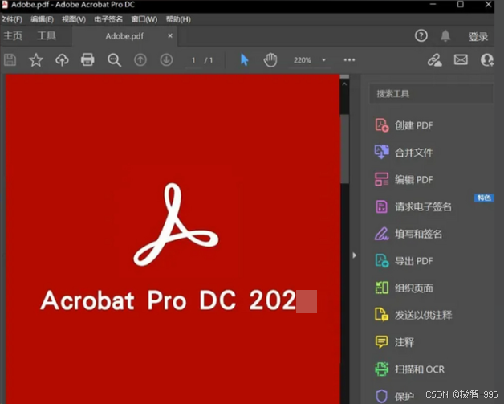Send file by email envelope icon
The height and width of the screenshot is (404, 504).
click(461, 59)
